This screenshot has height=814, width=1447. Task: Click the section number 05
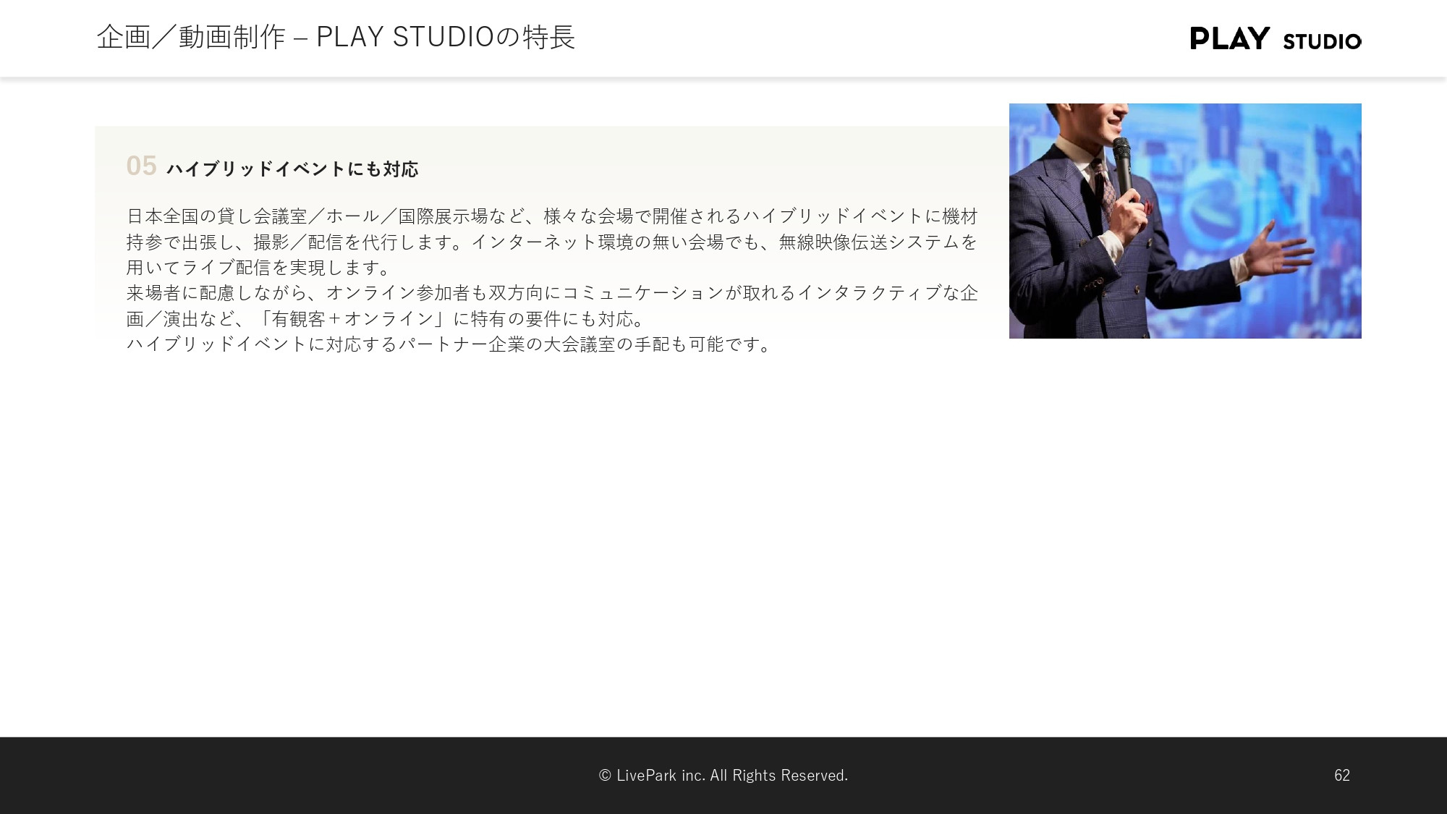click(x=142, y=166)
